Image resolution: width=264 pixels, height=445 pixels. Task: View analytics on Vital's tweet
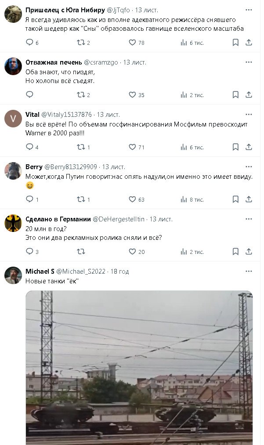point(184,147)
